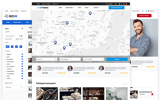This screenshot has height=100, width=161.
Task: Click blue Search Website button
Action: (x=117, y=8)
